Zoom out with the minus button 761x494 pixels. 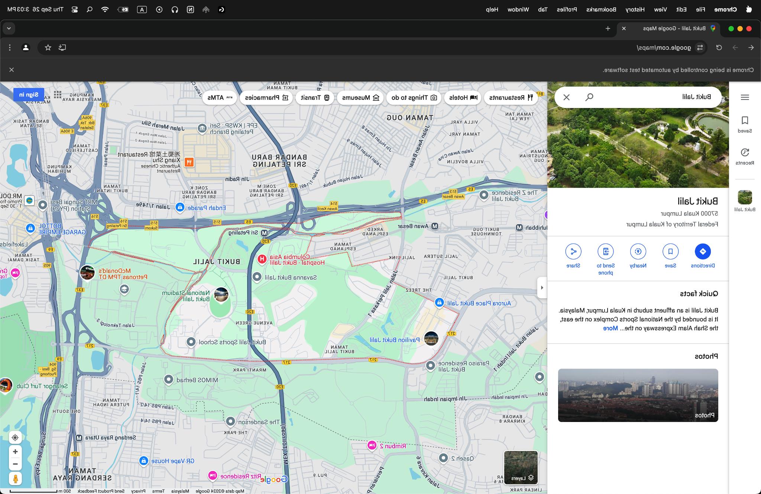click(x=15, y=464)
